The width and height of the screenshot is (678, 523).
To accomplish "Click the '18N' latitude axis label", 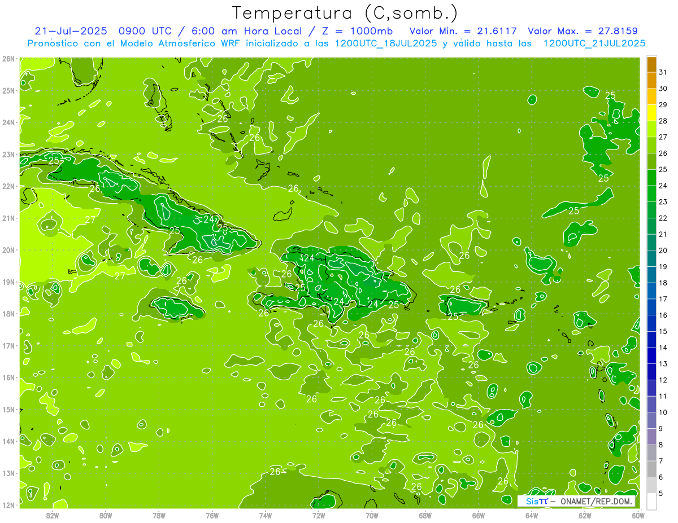I will pos(8,314).
